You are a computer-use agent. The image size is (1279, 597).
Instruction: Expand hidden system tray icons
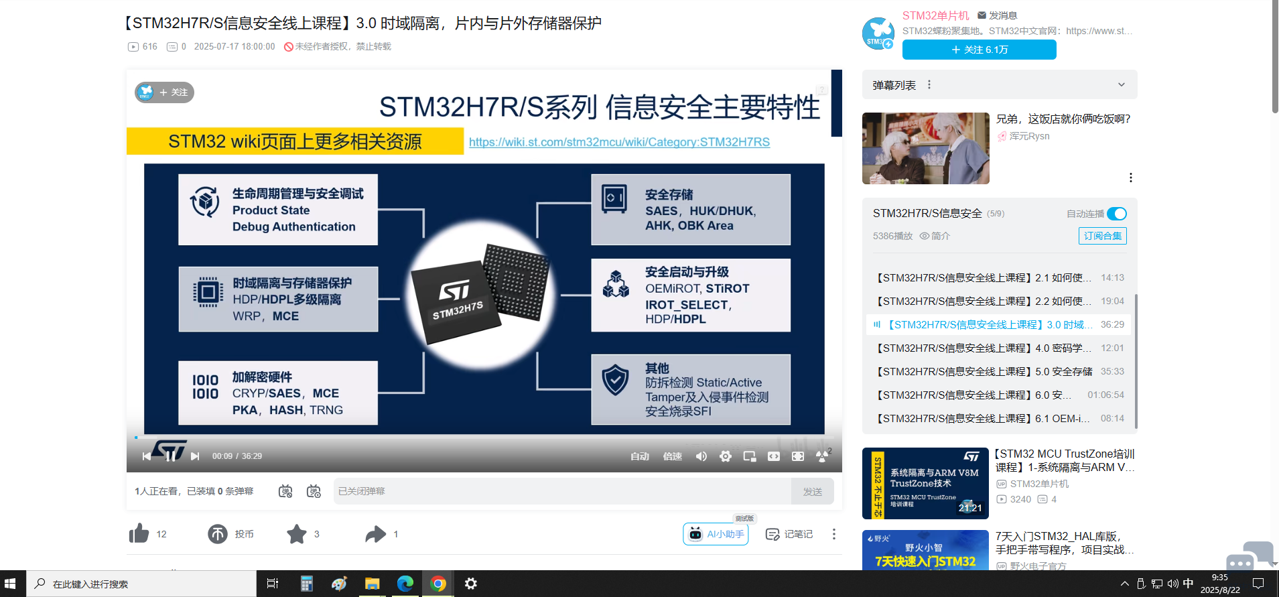[1124, 584]
